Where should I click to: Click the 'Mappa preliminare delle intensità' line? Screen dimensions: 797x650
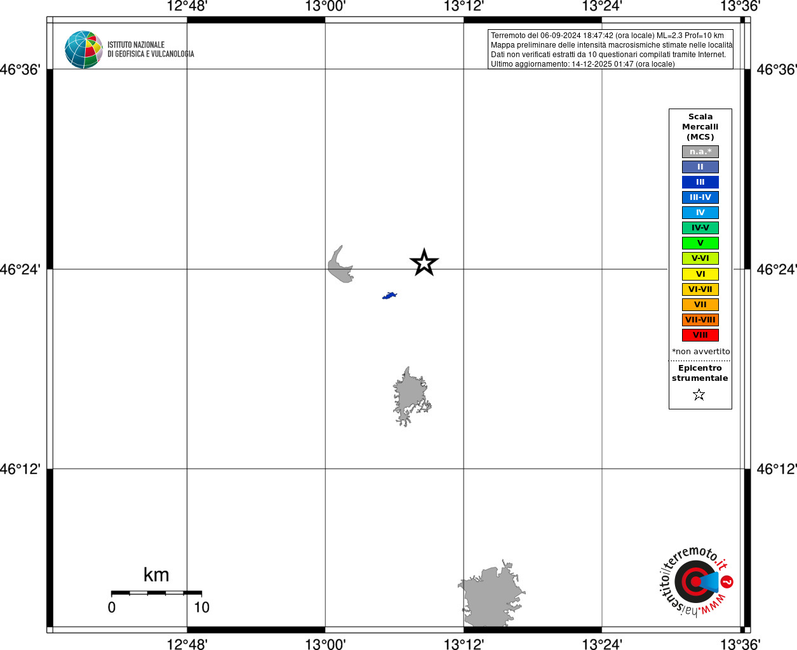click(611, 45)
